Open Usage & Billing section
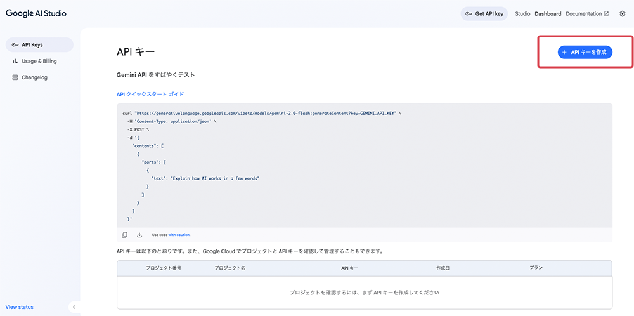 pos(39,61)
